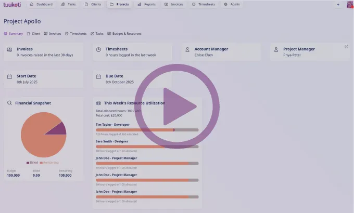Viewport: 354px width, 213px height.
Task: Select Projects in top navigation
Action: point(119,4)
